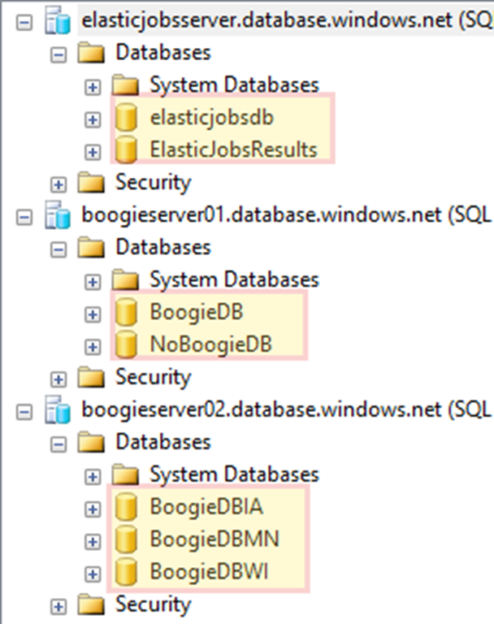Select Security folder label under boogieserver01
This screenshot has height=624, width=494.
pos(153,378)
